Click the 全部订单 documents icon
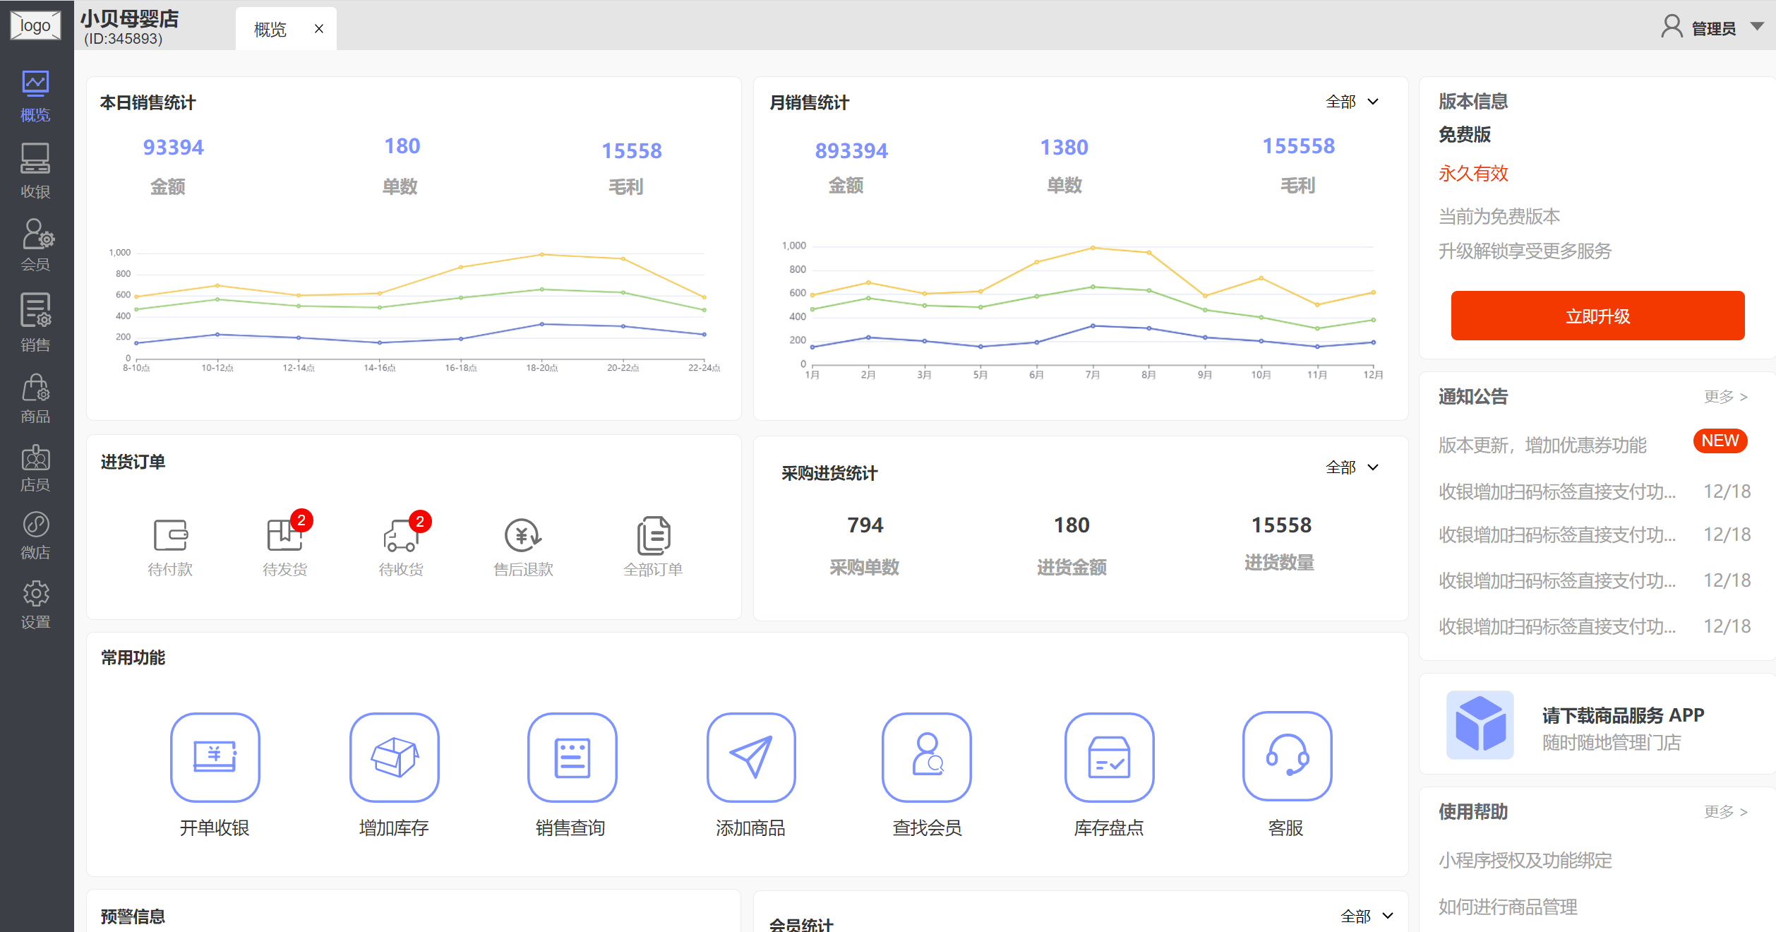 tap(654, 534)
